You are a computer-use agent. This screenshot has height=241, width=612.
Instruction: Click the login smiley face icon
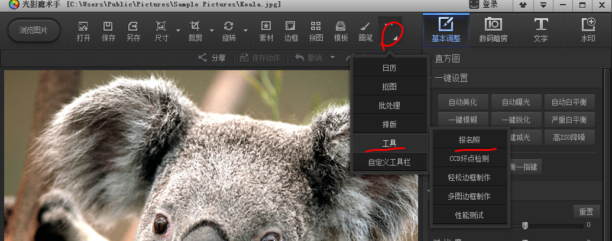pyautogui.click(x=474, y=5)
